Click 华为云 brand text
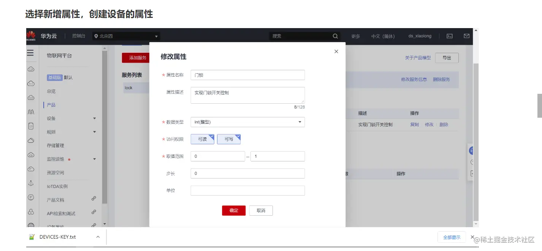 [49, 36]
